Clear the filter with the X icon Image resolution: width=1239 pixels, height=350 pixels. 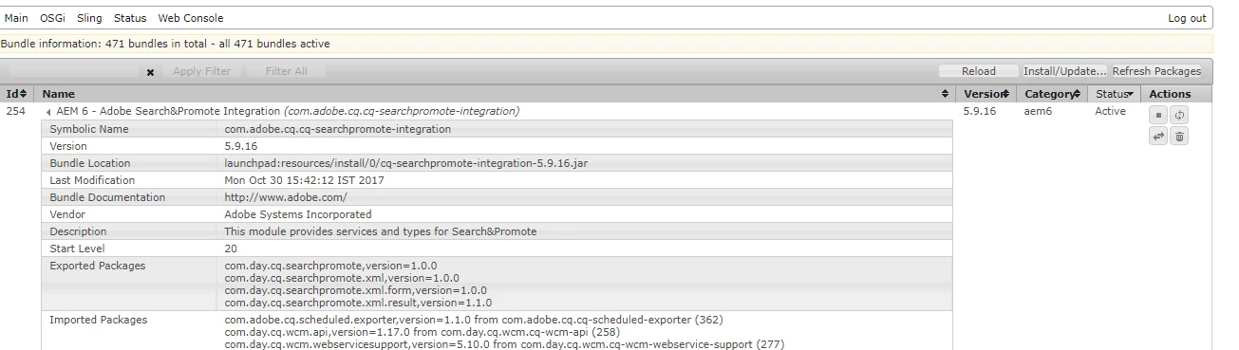click(x=150, y=72)
